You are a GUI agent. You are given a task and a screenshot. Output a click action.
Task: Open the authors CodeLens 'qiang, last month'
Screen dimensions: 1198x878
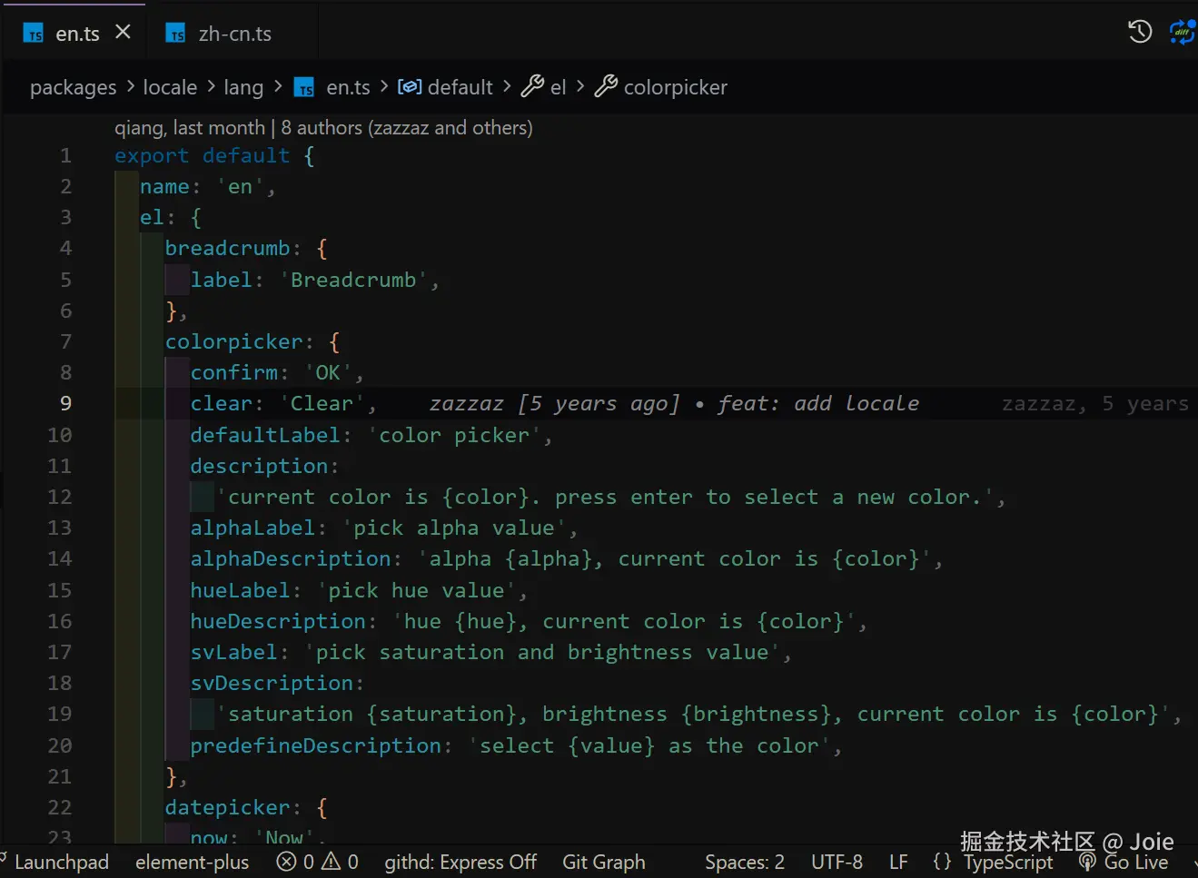(190, 128)
